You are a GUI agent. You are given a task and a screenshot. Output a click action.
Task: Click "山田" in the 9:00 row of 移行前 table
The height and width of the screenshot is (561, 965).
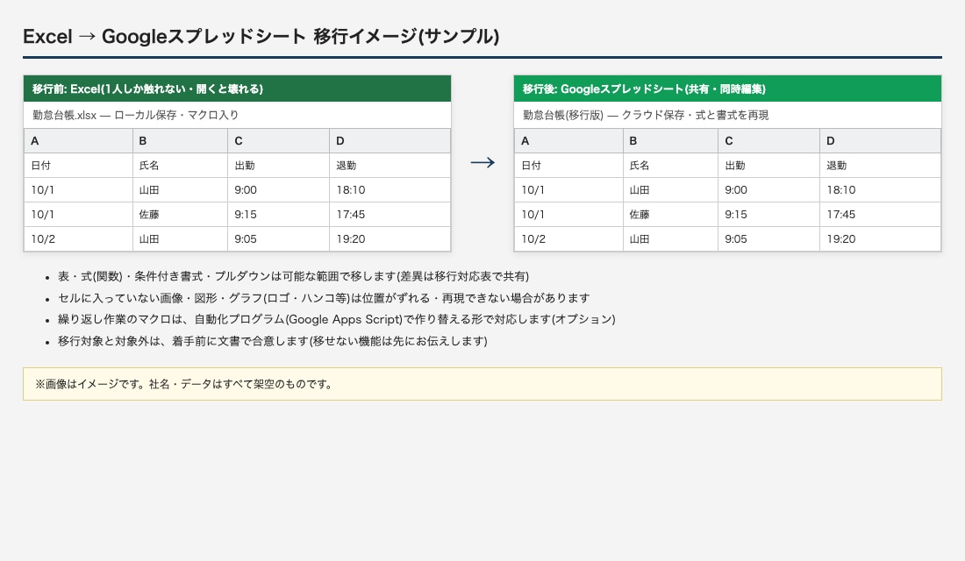coord(181,190)
